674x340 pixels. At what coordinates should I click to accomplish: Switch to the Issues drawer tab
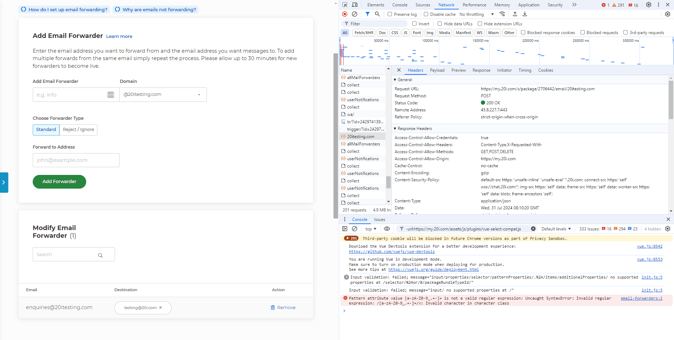379,220
